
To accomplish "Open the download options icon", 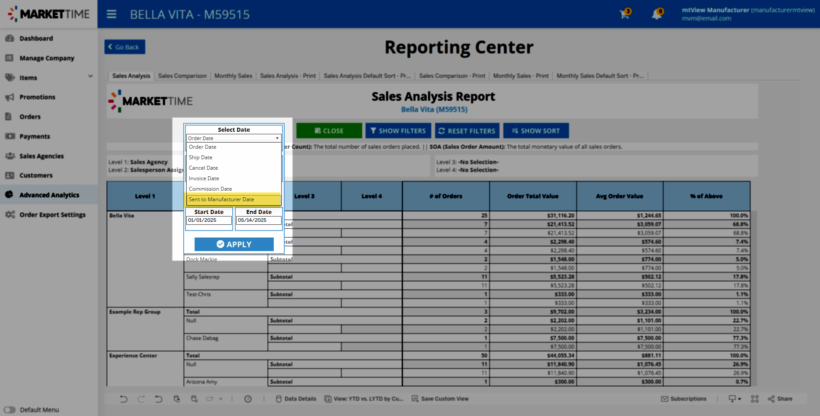I will (x=735, y=399).
